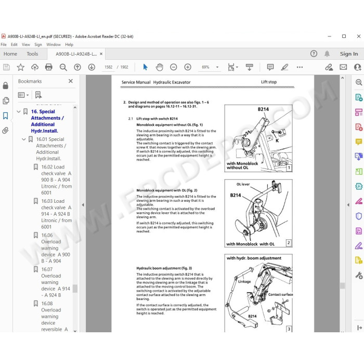Viewport: 364px width, 364px height.
Task: Zoom out with minus button
Action: click(x=173, y=67)
